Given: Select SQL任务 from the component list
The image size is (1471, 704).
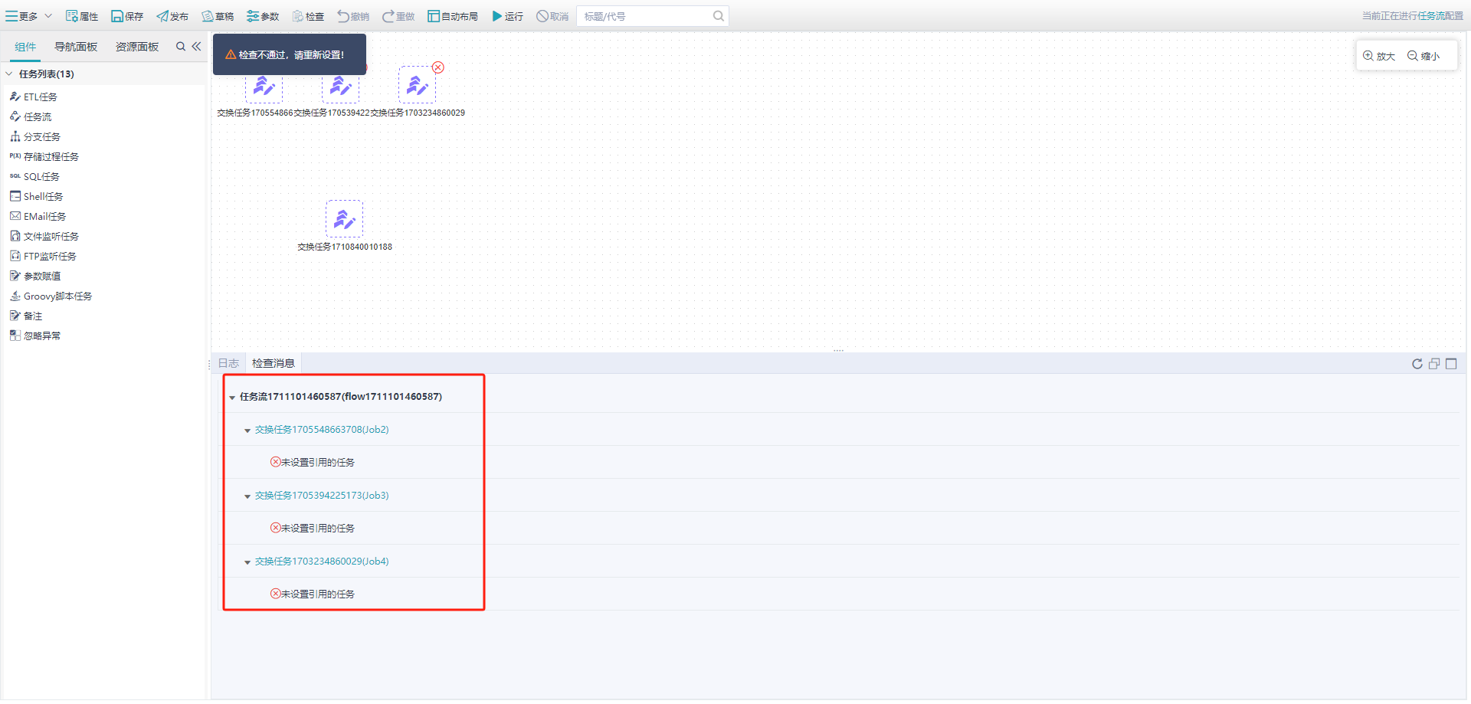Looking at the screenshot, I should [41, 177].
